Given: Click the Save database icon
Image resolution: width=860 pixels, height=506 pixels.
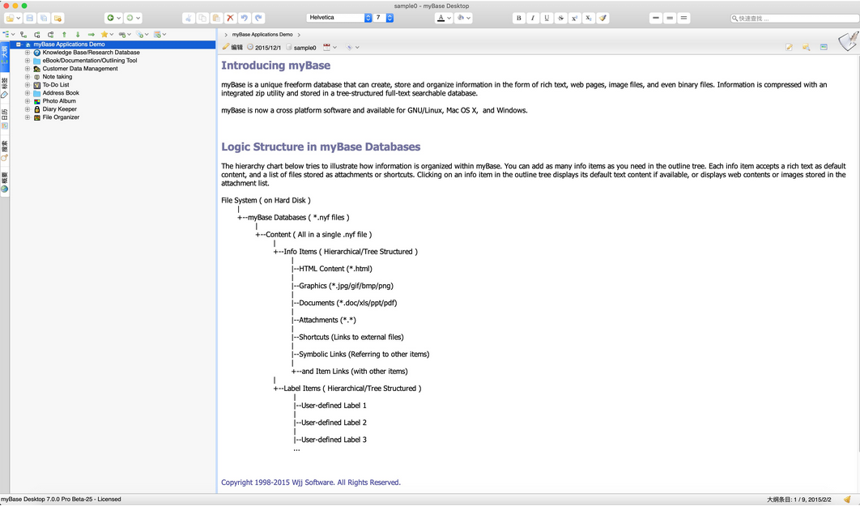Looking at the screenshot, I should 30,18.
